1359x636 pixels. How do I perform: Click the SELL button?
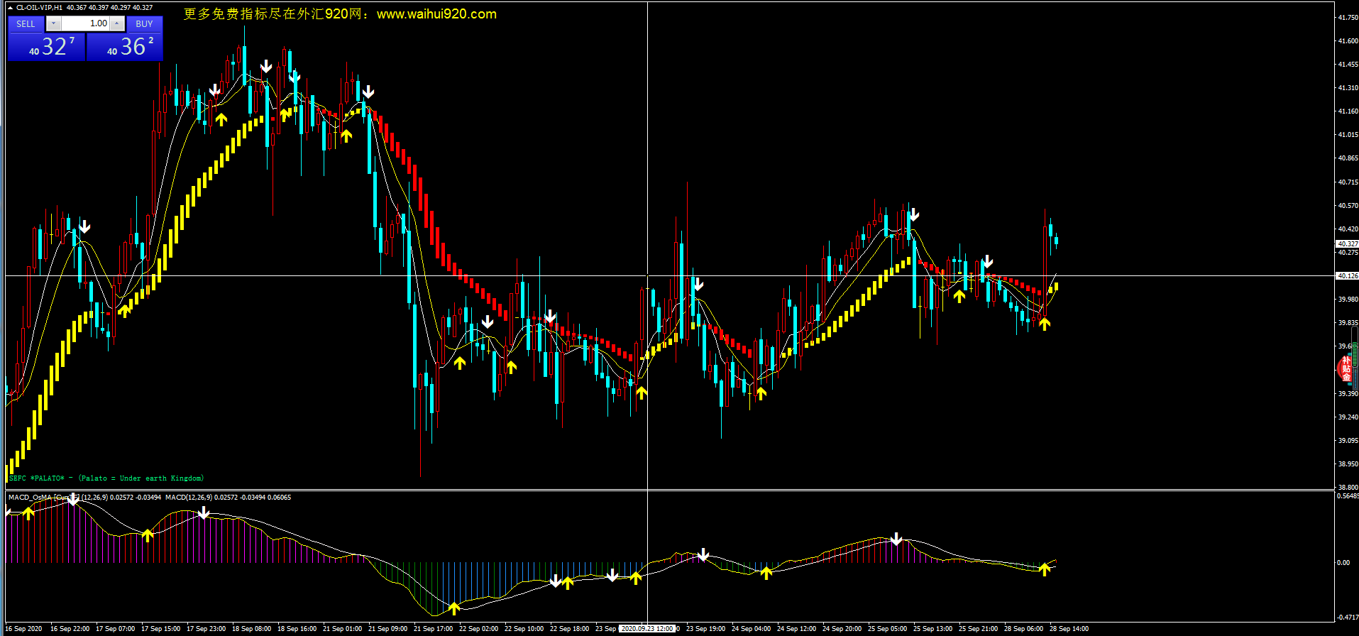coord(26,24)
